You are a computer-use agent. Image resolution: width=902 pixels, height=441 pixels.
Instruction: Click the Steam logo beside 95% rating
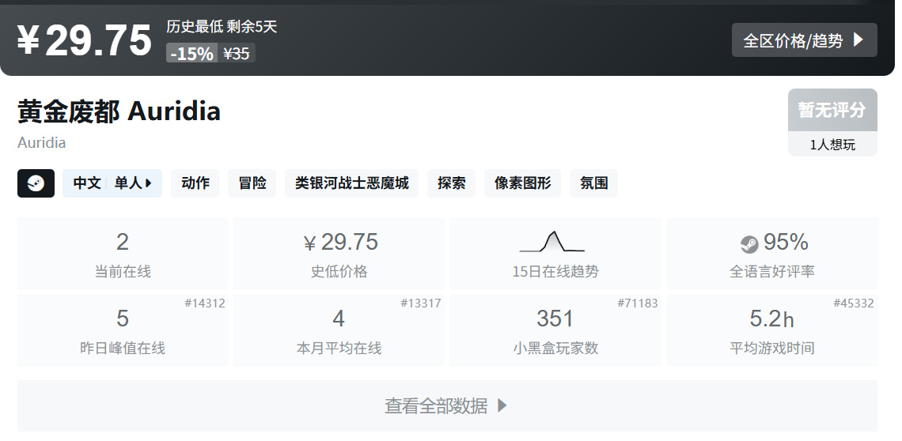pos(749,244)
